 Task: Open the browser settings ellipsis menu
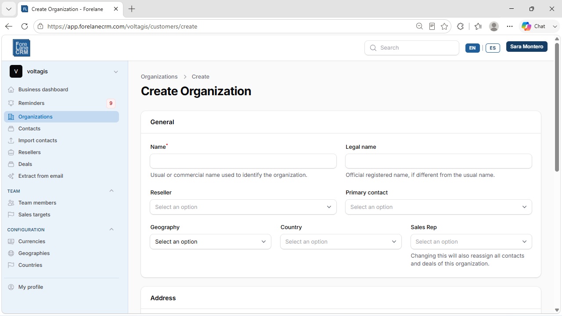509,26
